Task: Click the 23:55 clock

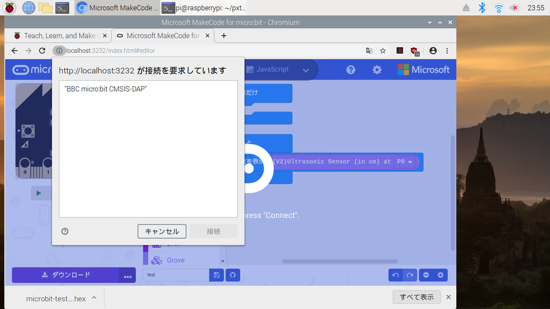Action: (536, 7)
